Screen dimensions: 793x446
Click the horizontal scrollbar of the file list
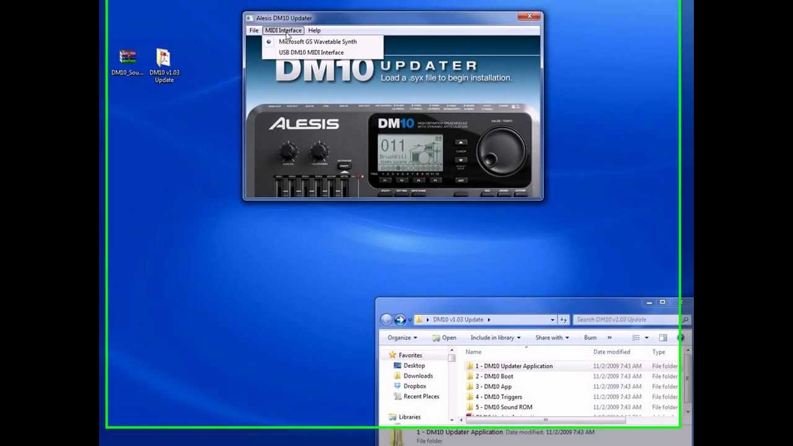point(546,420)
